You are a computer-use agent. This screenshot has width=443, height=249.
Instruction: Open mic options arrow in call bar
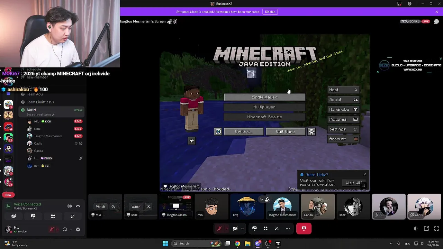point(226,228)
